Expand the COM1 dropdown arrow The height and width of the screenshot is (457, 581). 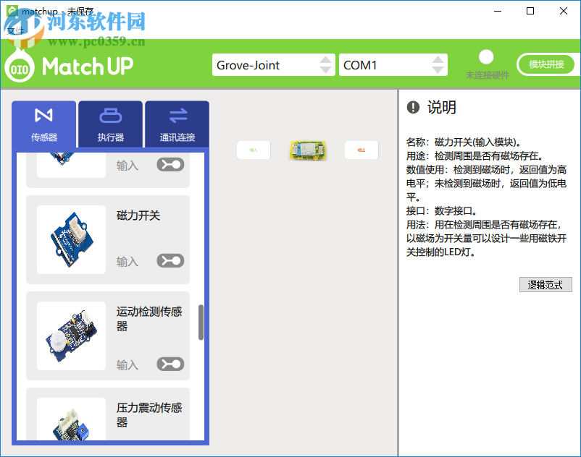[x=438, y=64]
